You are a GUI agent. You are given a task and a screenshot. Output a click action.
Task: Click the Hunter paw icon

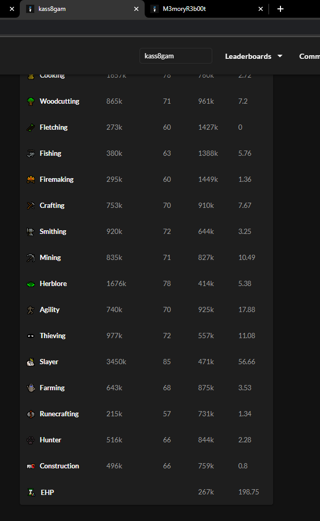coord(31,440)
